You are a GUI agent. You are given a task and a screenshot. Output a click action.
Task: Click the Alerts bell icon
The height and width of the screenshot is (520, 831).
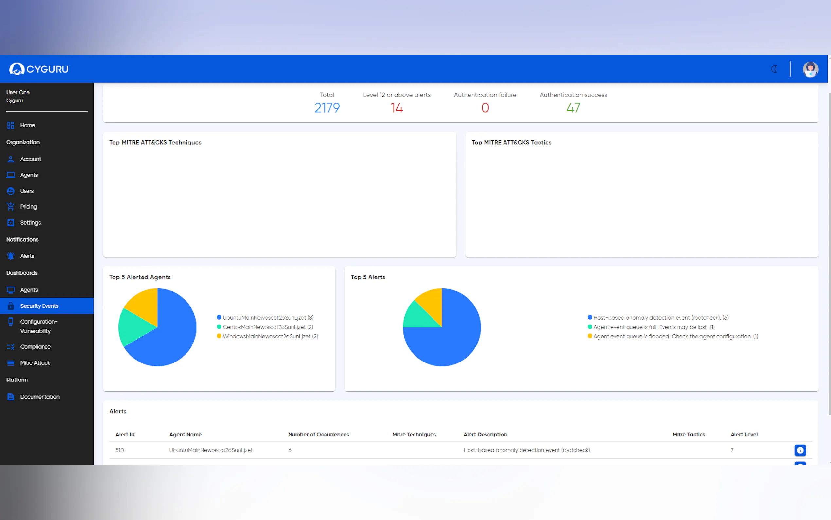11,256
